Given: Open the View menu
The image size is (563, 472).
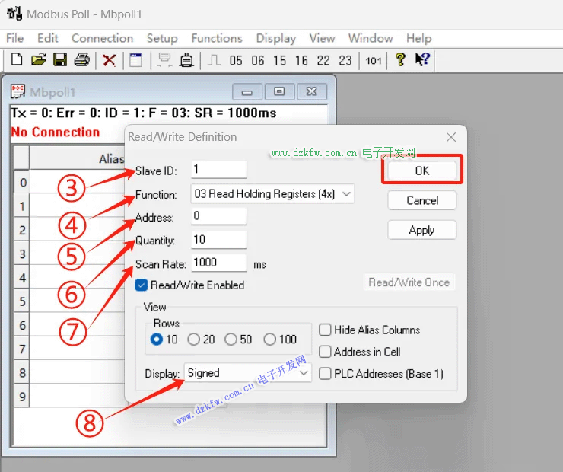Looking at the screenshot, I should click(322, 38).
